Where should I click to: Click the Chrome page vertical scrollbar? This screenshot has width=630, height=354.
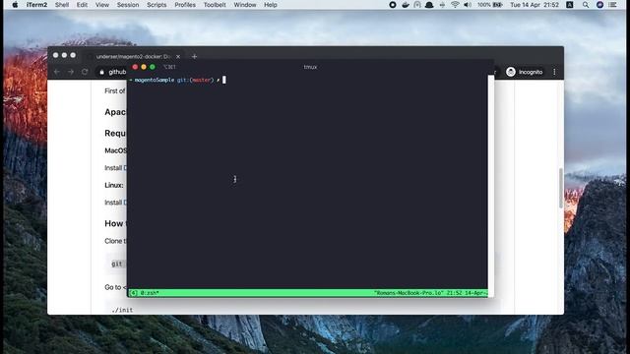561,188
